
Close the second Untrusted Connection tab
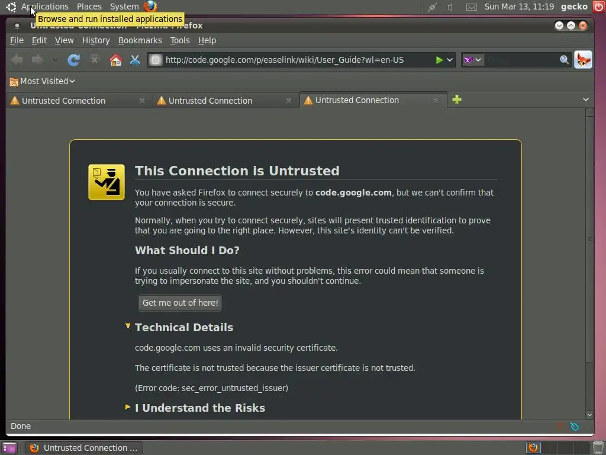(x=289, y=101)
